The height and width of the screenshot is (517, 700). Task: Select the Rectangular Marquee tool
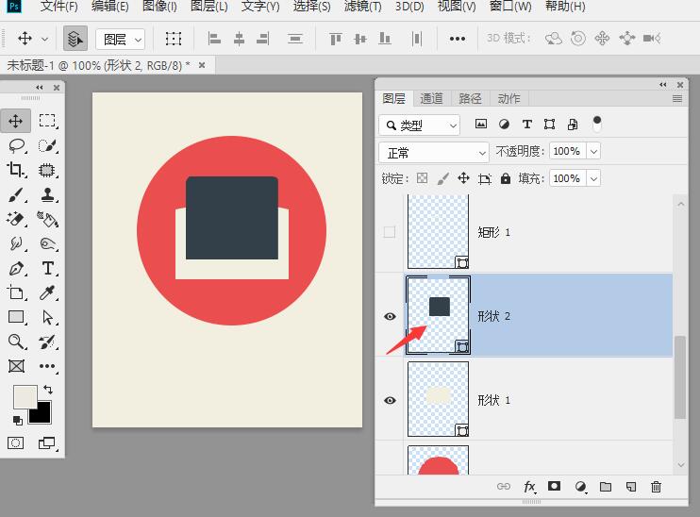47,121
